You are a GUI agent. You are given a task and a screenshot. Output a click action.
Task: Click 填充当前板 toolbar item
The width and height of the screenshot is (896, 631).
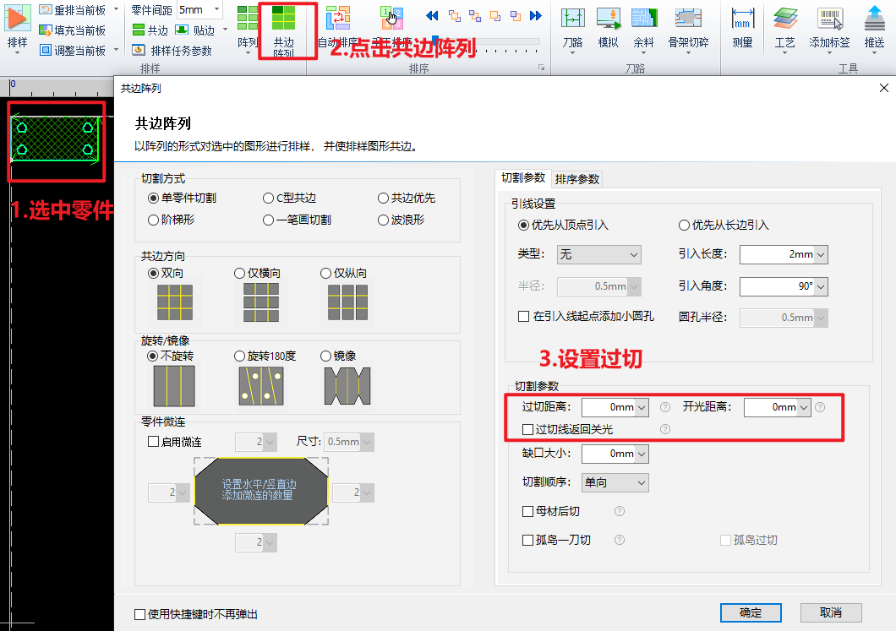tap(72, 30)
